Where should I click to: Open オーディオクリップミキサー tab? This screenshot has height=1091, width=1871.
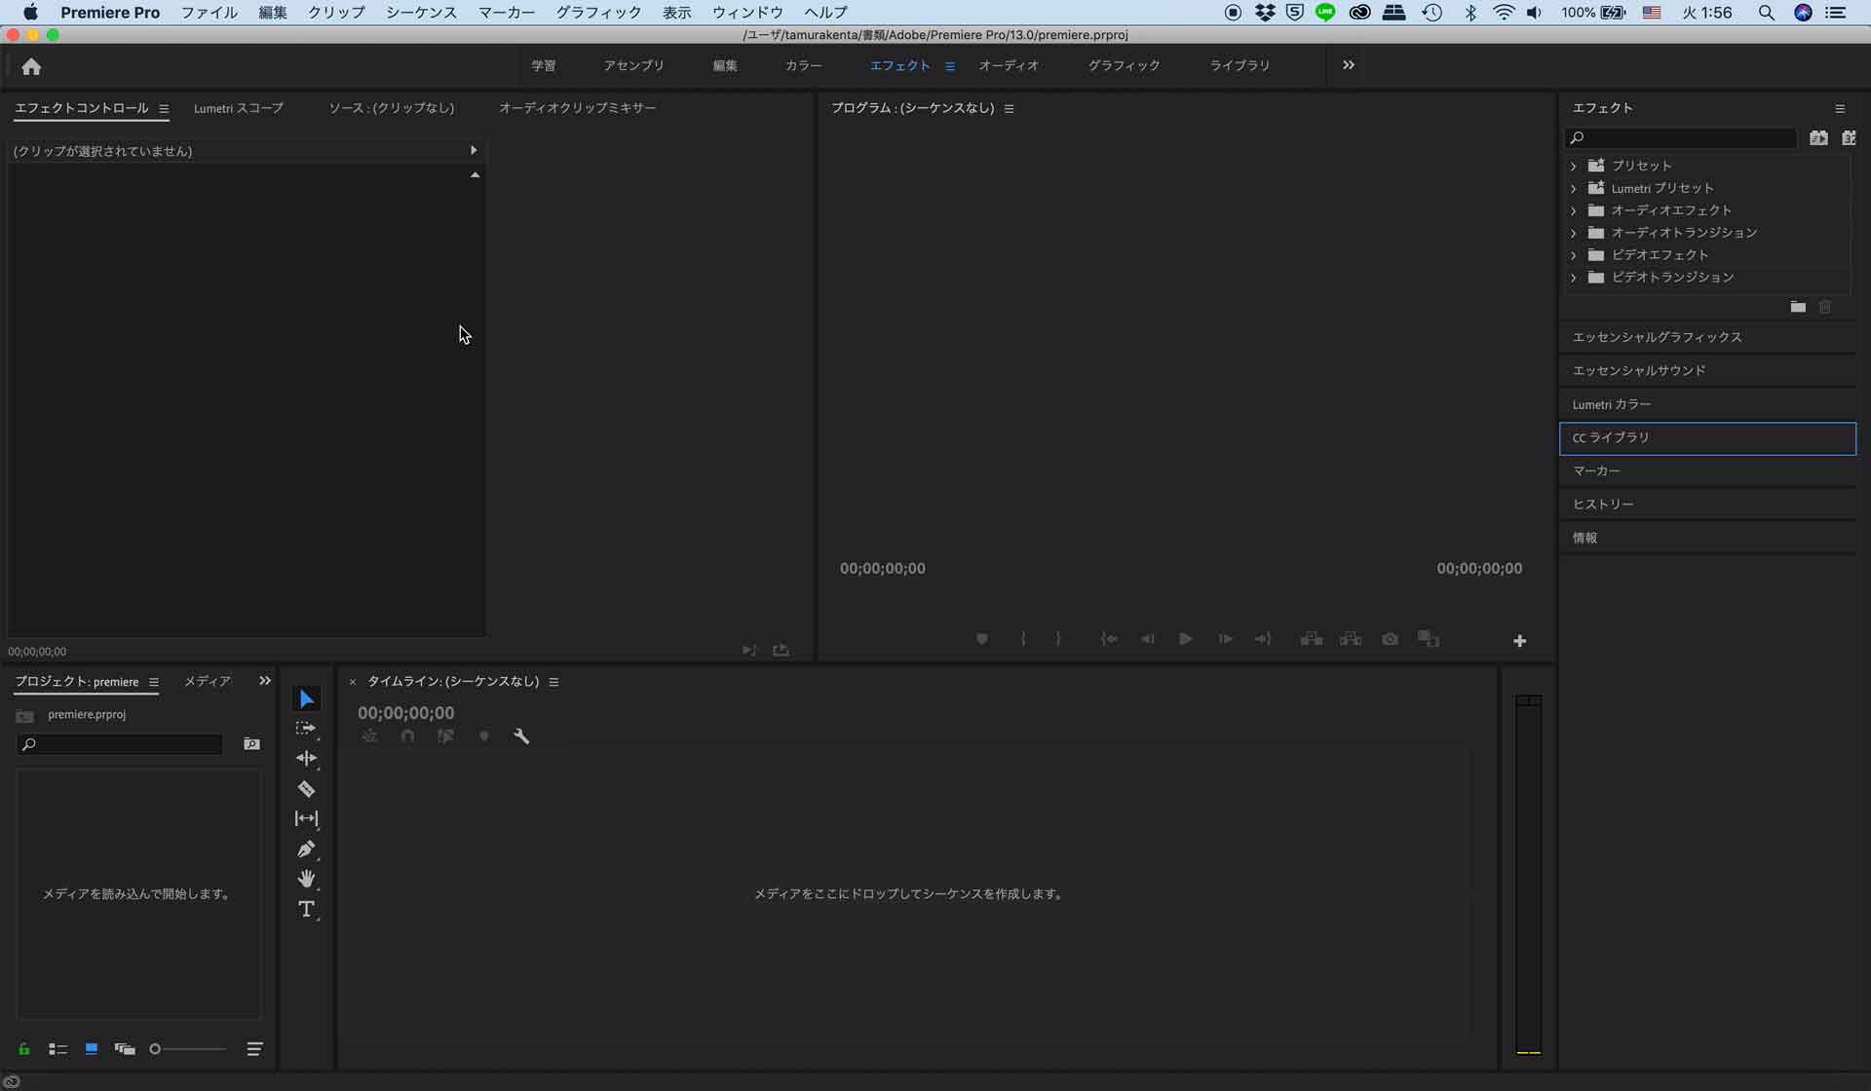pyautogui.click(x=578, y=108)
